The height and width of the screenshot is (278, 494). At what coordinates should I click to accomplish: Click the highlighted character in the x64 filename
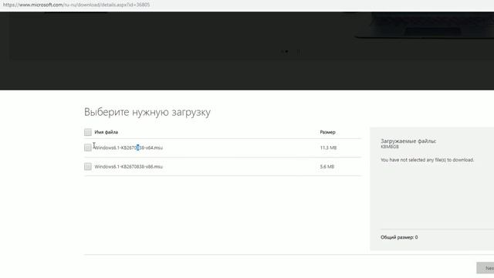coord(137,147)
